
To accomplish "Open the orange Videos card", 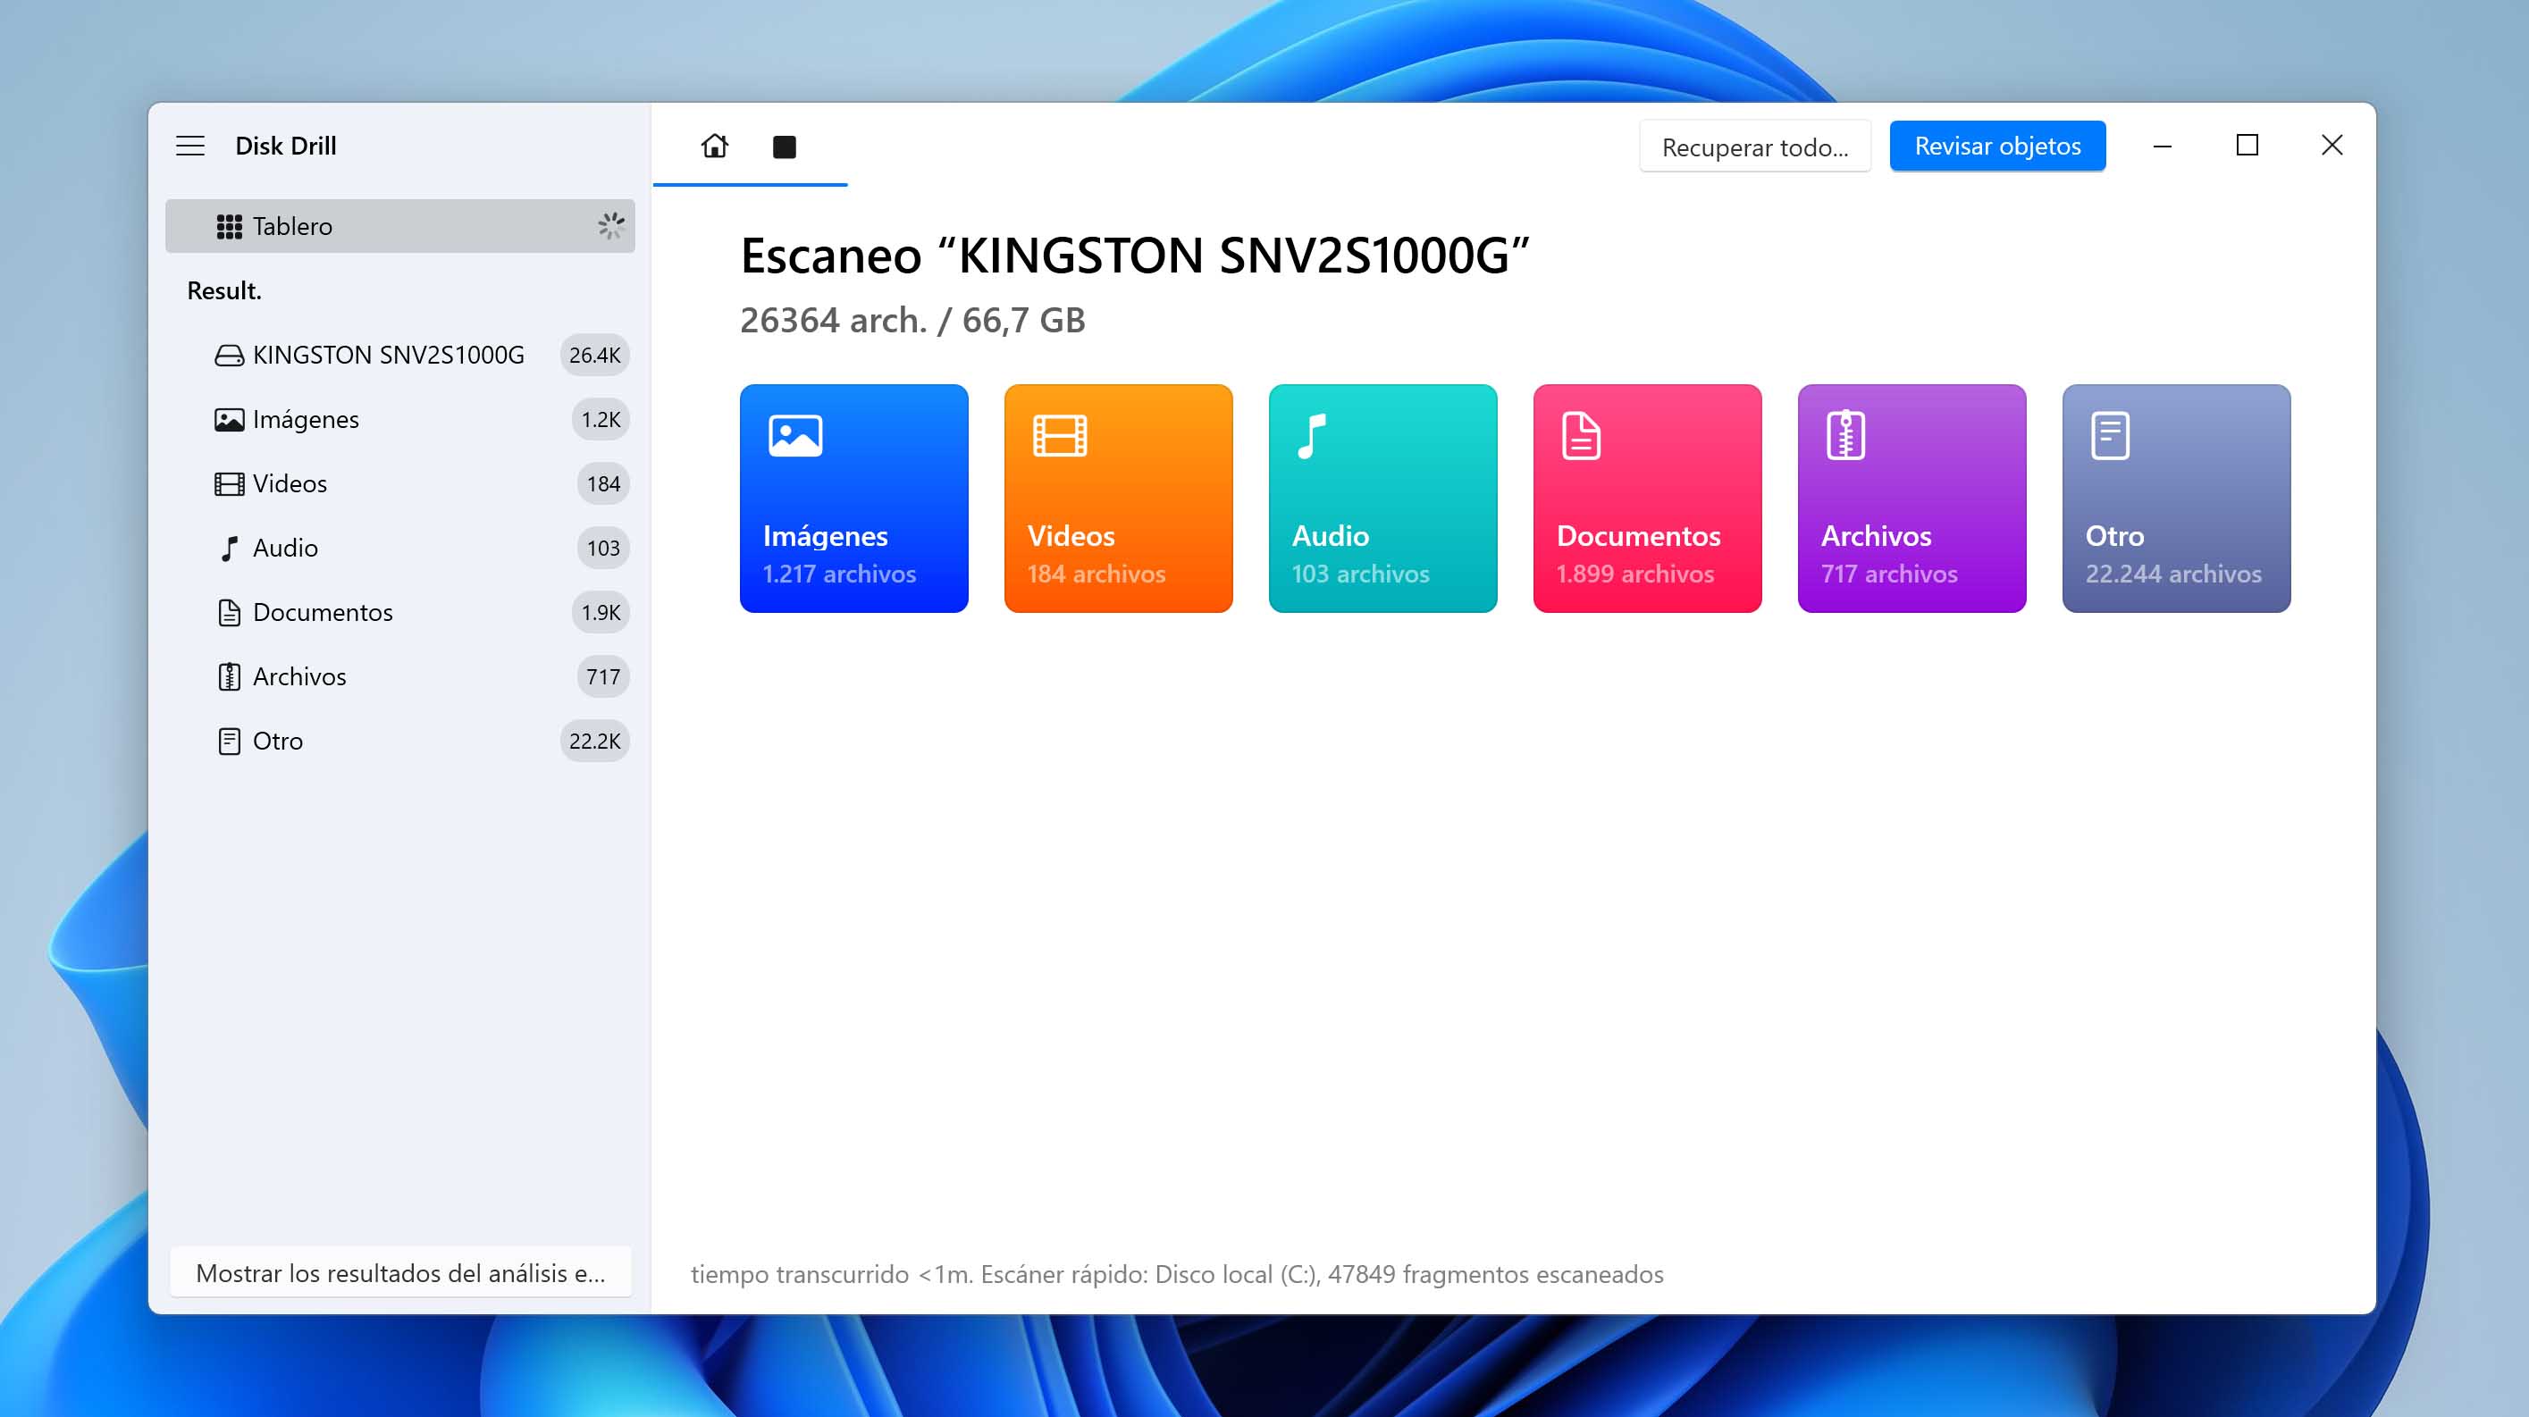I will click(x=1118, y=499).
